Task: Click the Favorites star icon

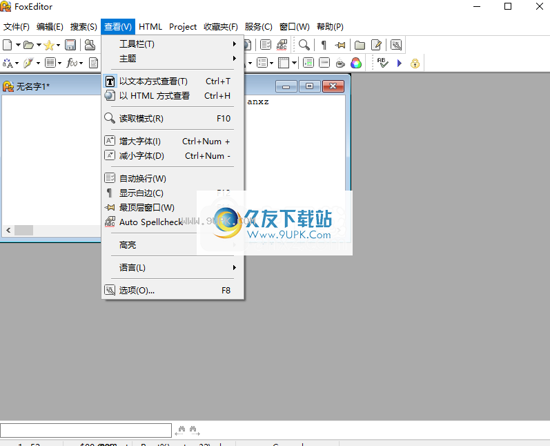Action: (x=49, y=45)
